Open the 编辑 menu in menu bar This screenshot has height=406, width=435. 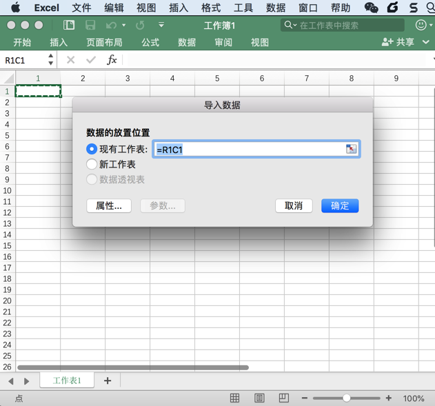[114, 8]
